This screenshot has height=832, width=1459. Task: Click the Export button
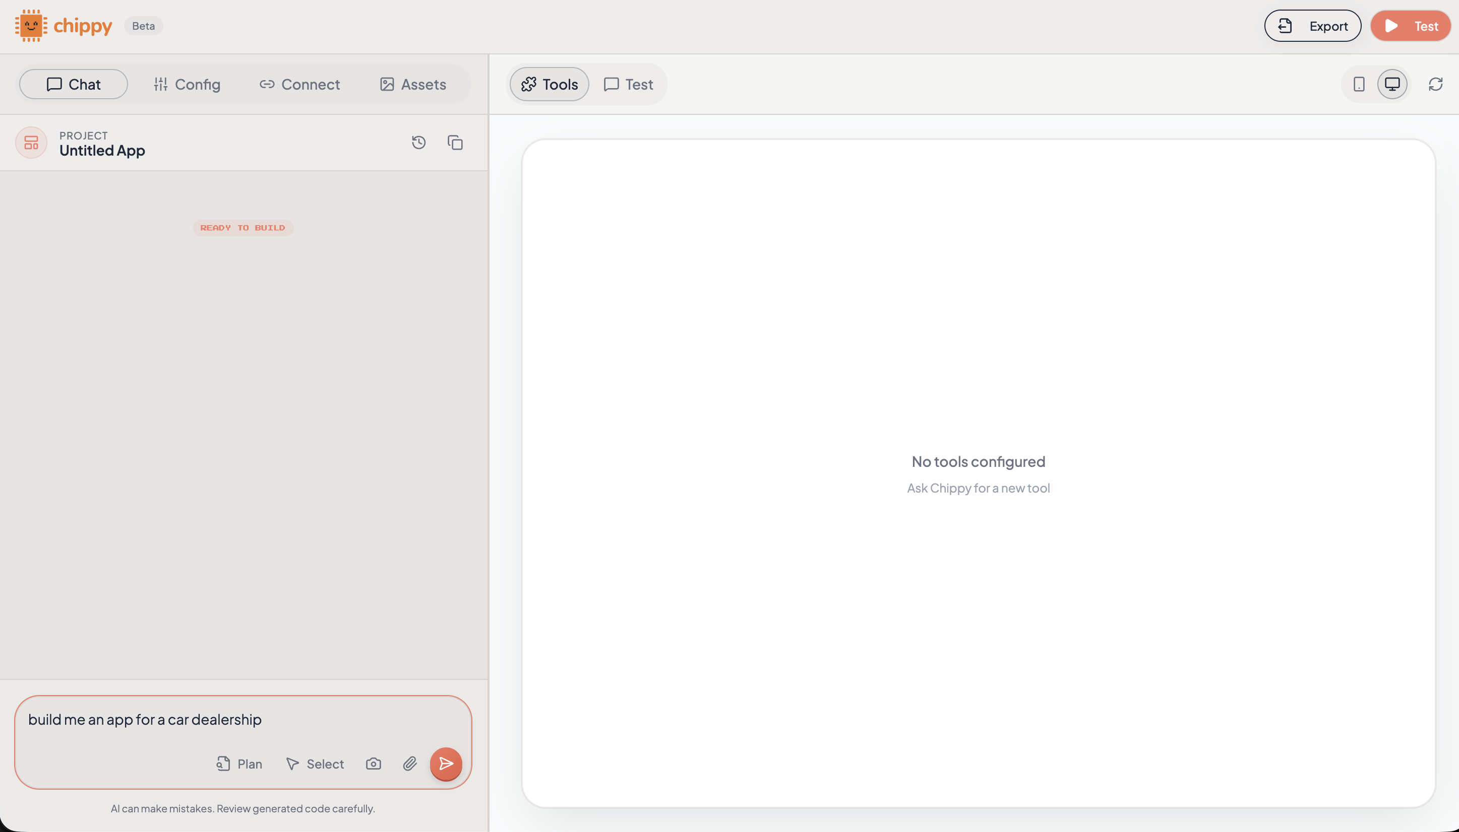point(1312,26)
